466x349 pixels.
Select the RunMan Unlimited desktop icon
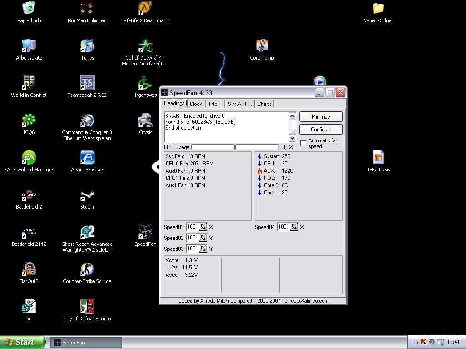click(x=87, y=8)
